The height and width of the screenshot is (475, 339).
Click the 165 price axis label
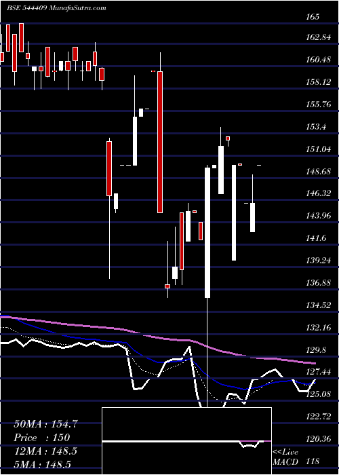pyautogui.click(x=313, y=17)
